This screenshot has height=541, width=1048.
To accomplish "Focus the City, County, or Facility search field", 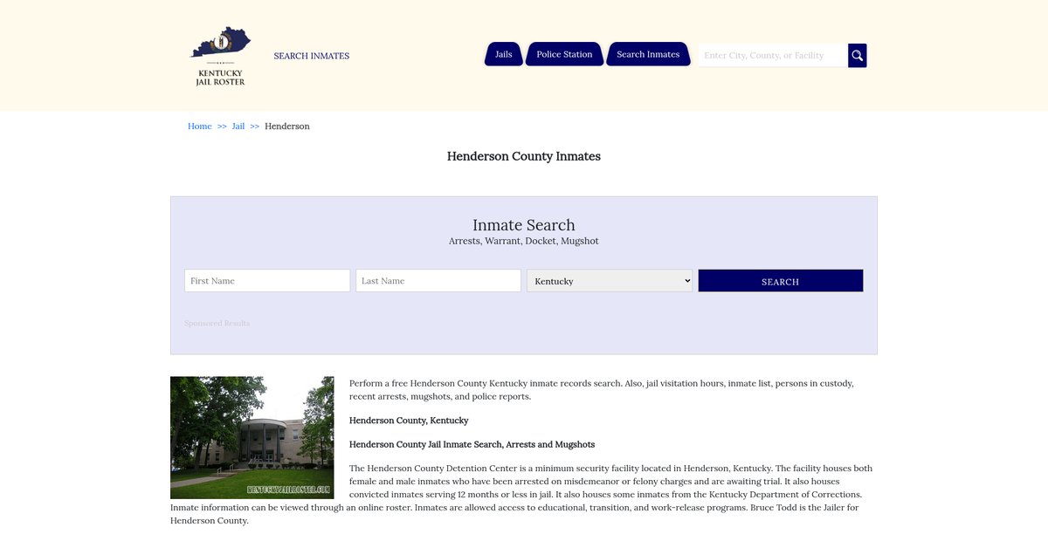I will [773, 55].
